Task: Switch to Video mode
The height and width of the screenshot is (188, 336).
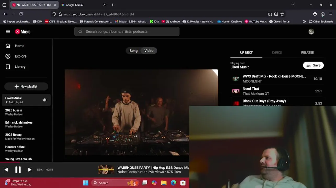Action: (149, 51)
